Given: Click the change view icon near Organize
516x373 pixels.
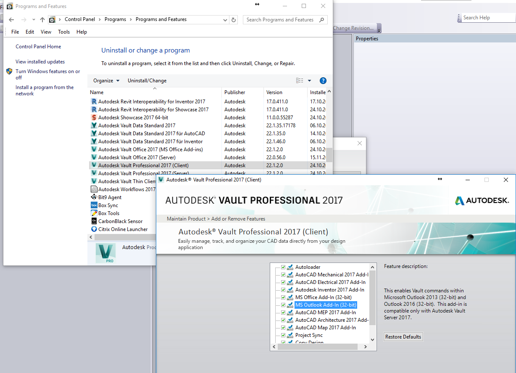Looking at the screenshot, I should (299, 80).
